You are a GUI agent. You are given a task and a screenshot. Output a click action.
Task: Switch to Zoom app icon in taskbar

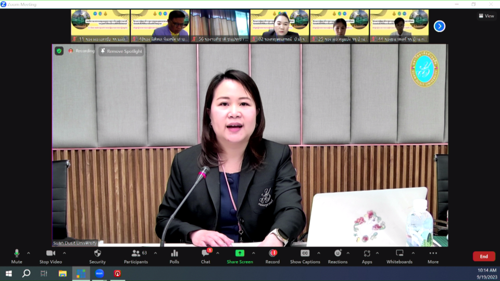99,273
